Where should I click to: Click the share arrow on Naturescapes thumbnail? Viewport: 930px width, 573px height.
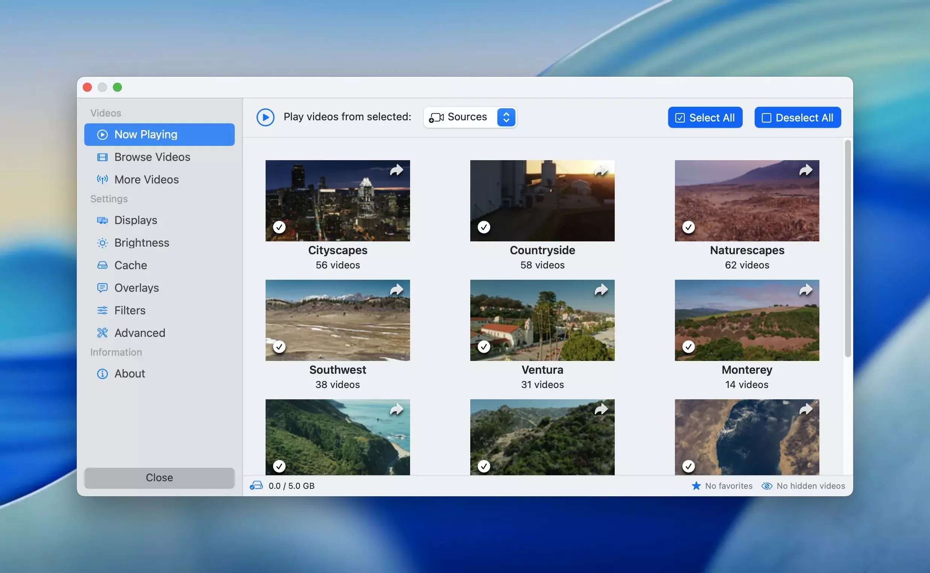(x=805, y=170)
